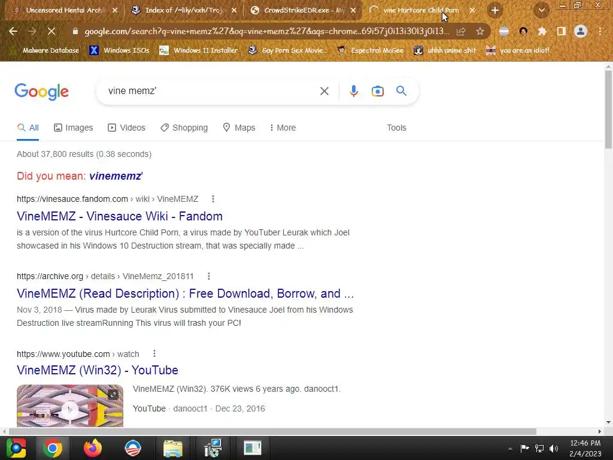Share this page using the address bar share icon
Image resolution: width=613 pixels, height=460 pixels.
tap(461, 31)
